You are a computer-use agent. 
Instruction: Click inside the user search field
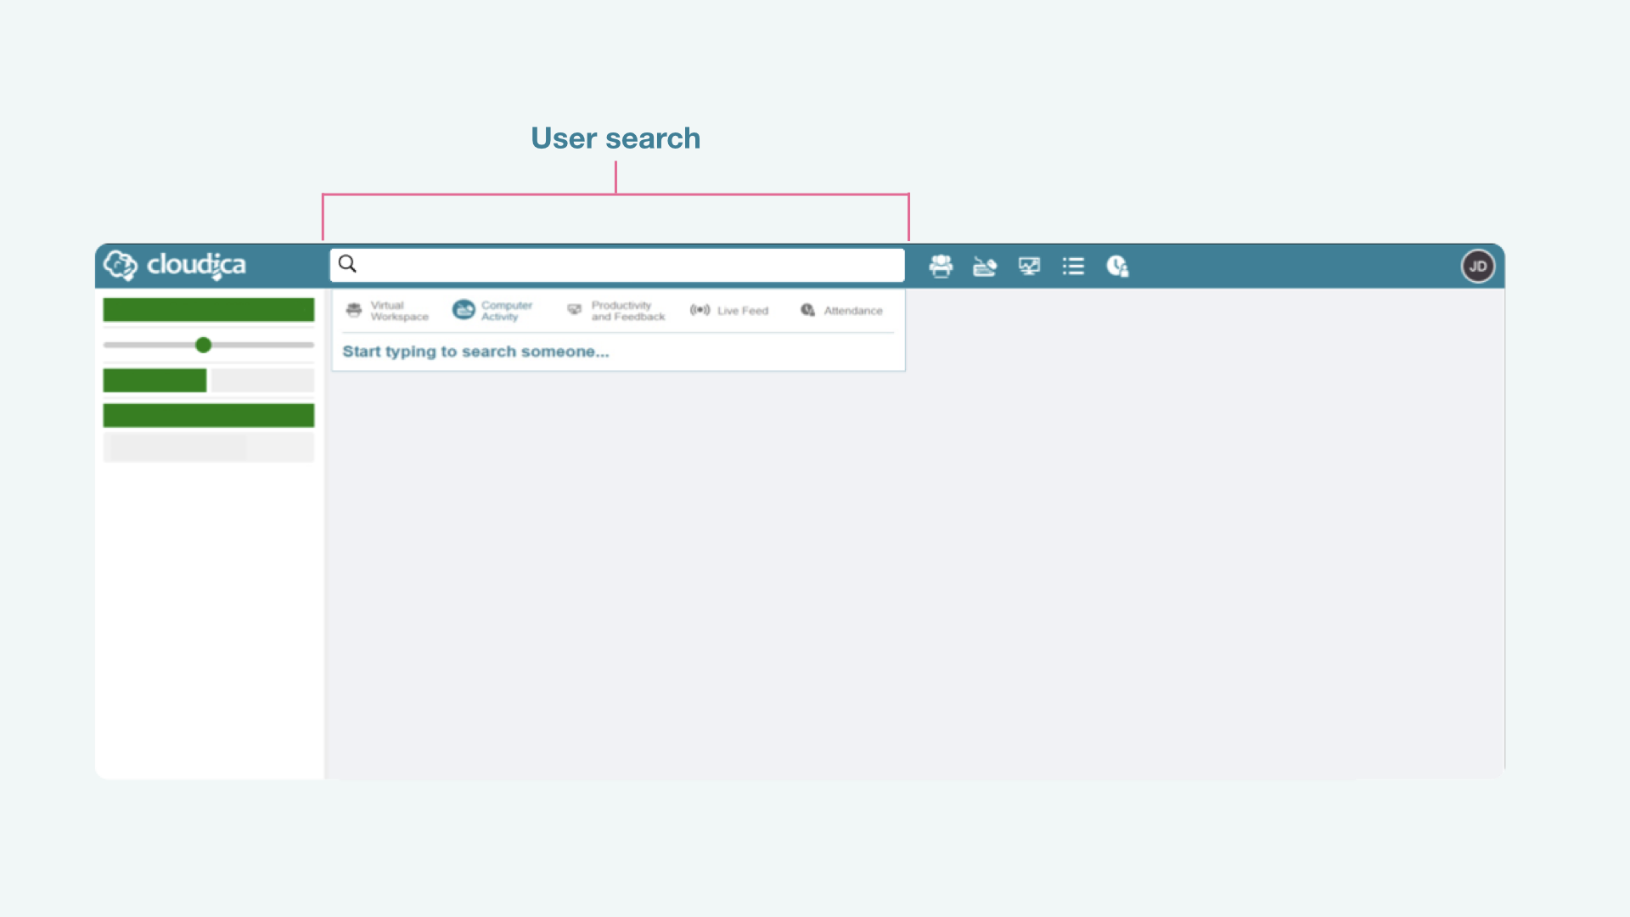[628, 265]
